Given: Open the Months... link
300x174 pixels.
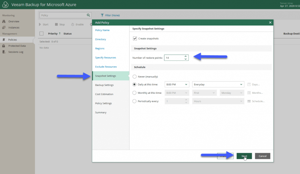Looking at the screenshot, I should (x=257, y=93).
